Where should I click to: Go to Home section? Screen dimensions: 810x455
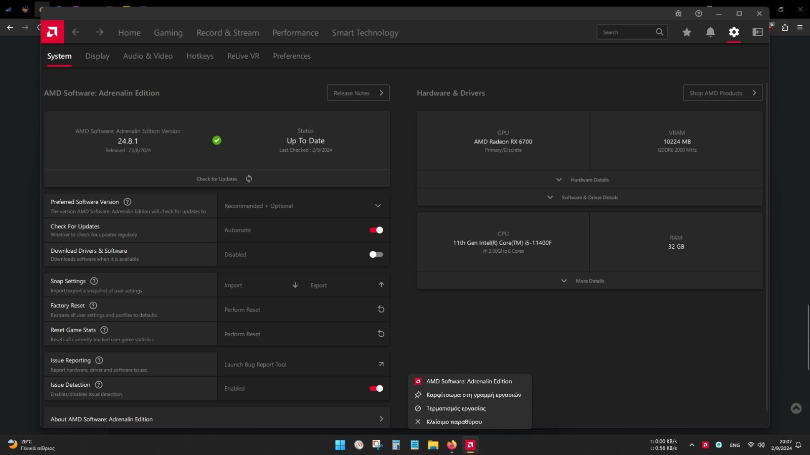click(x=130, y=32)
